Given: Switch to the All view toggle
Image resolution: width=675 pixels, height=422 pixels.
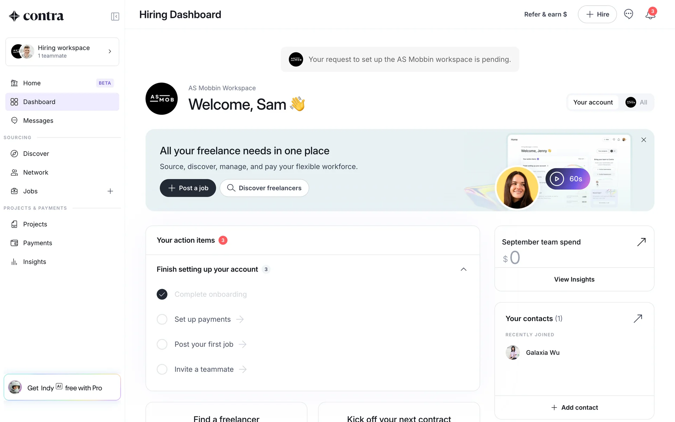Looking at the screenshot, I should [x=637, y=102].
